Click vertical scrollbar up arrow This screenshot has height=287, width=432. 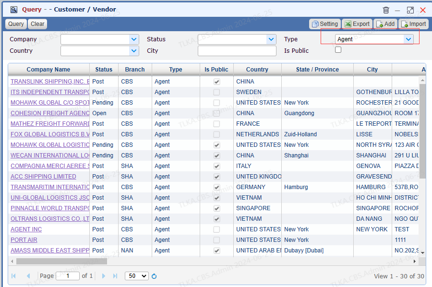(422, 80)
